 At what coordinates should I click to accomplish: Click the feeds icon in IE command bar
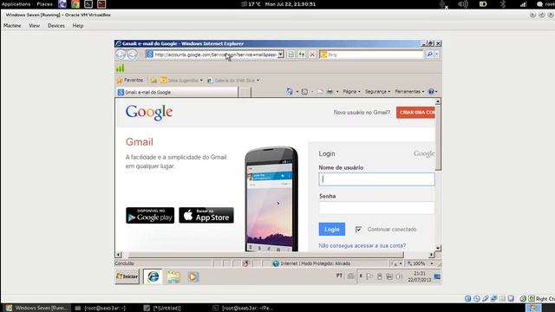point(304,92)
